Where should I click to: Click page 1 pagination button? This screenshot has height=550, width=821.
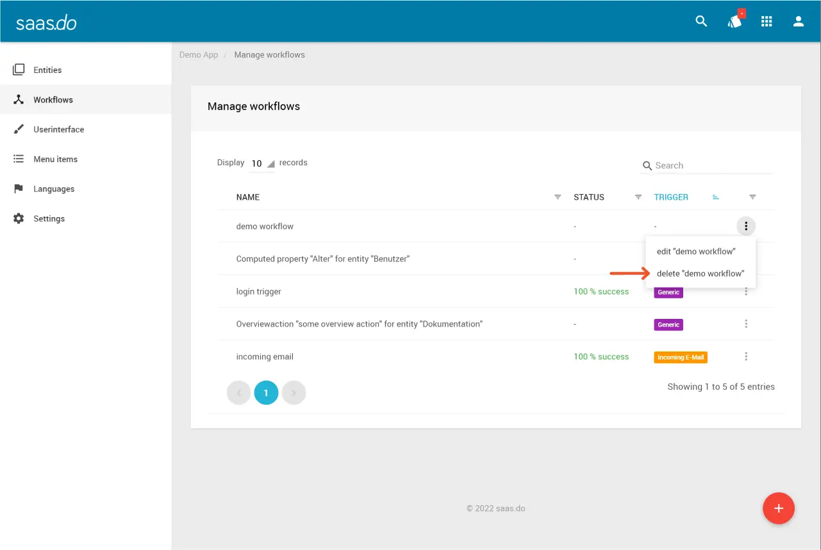(266, 393)
